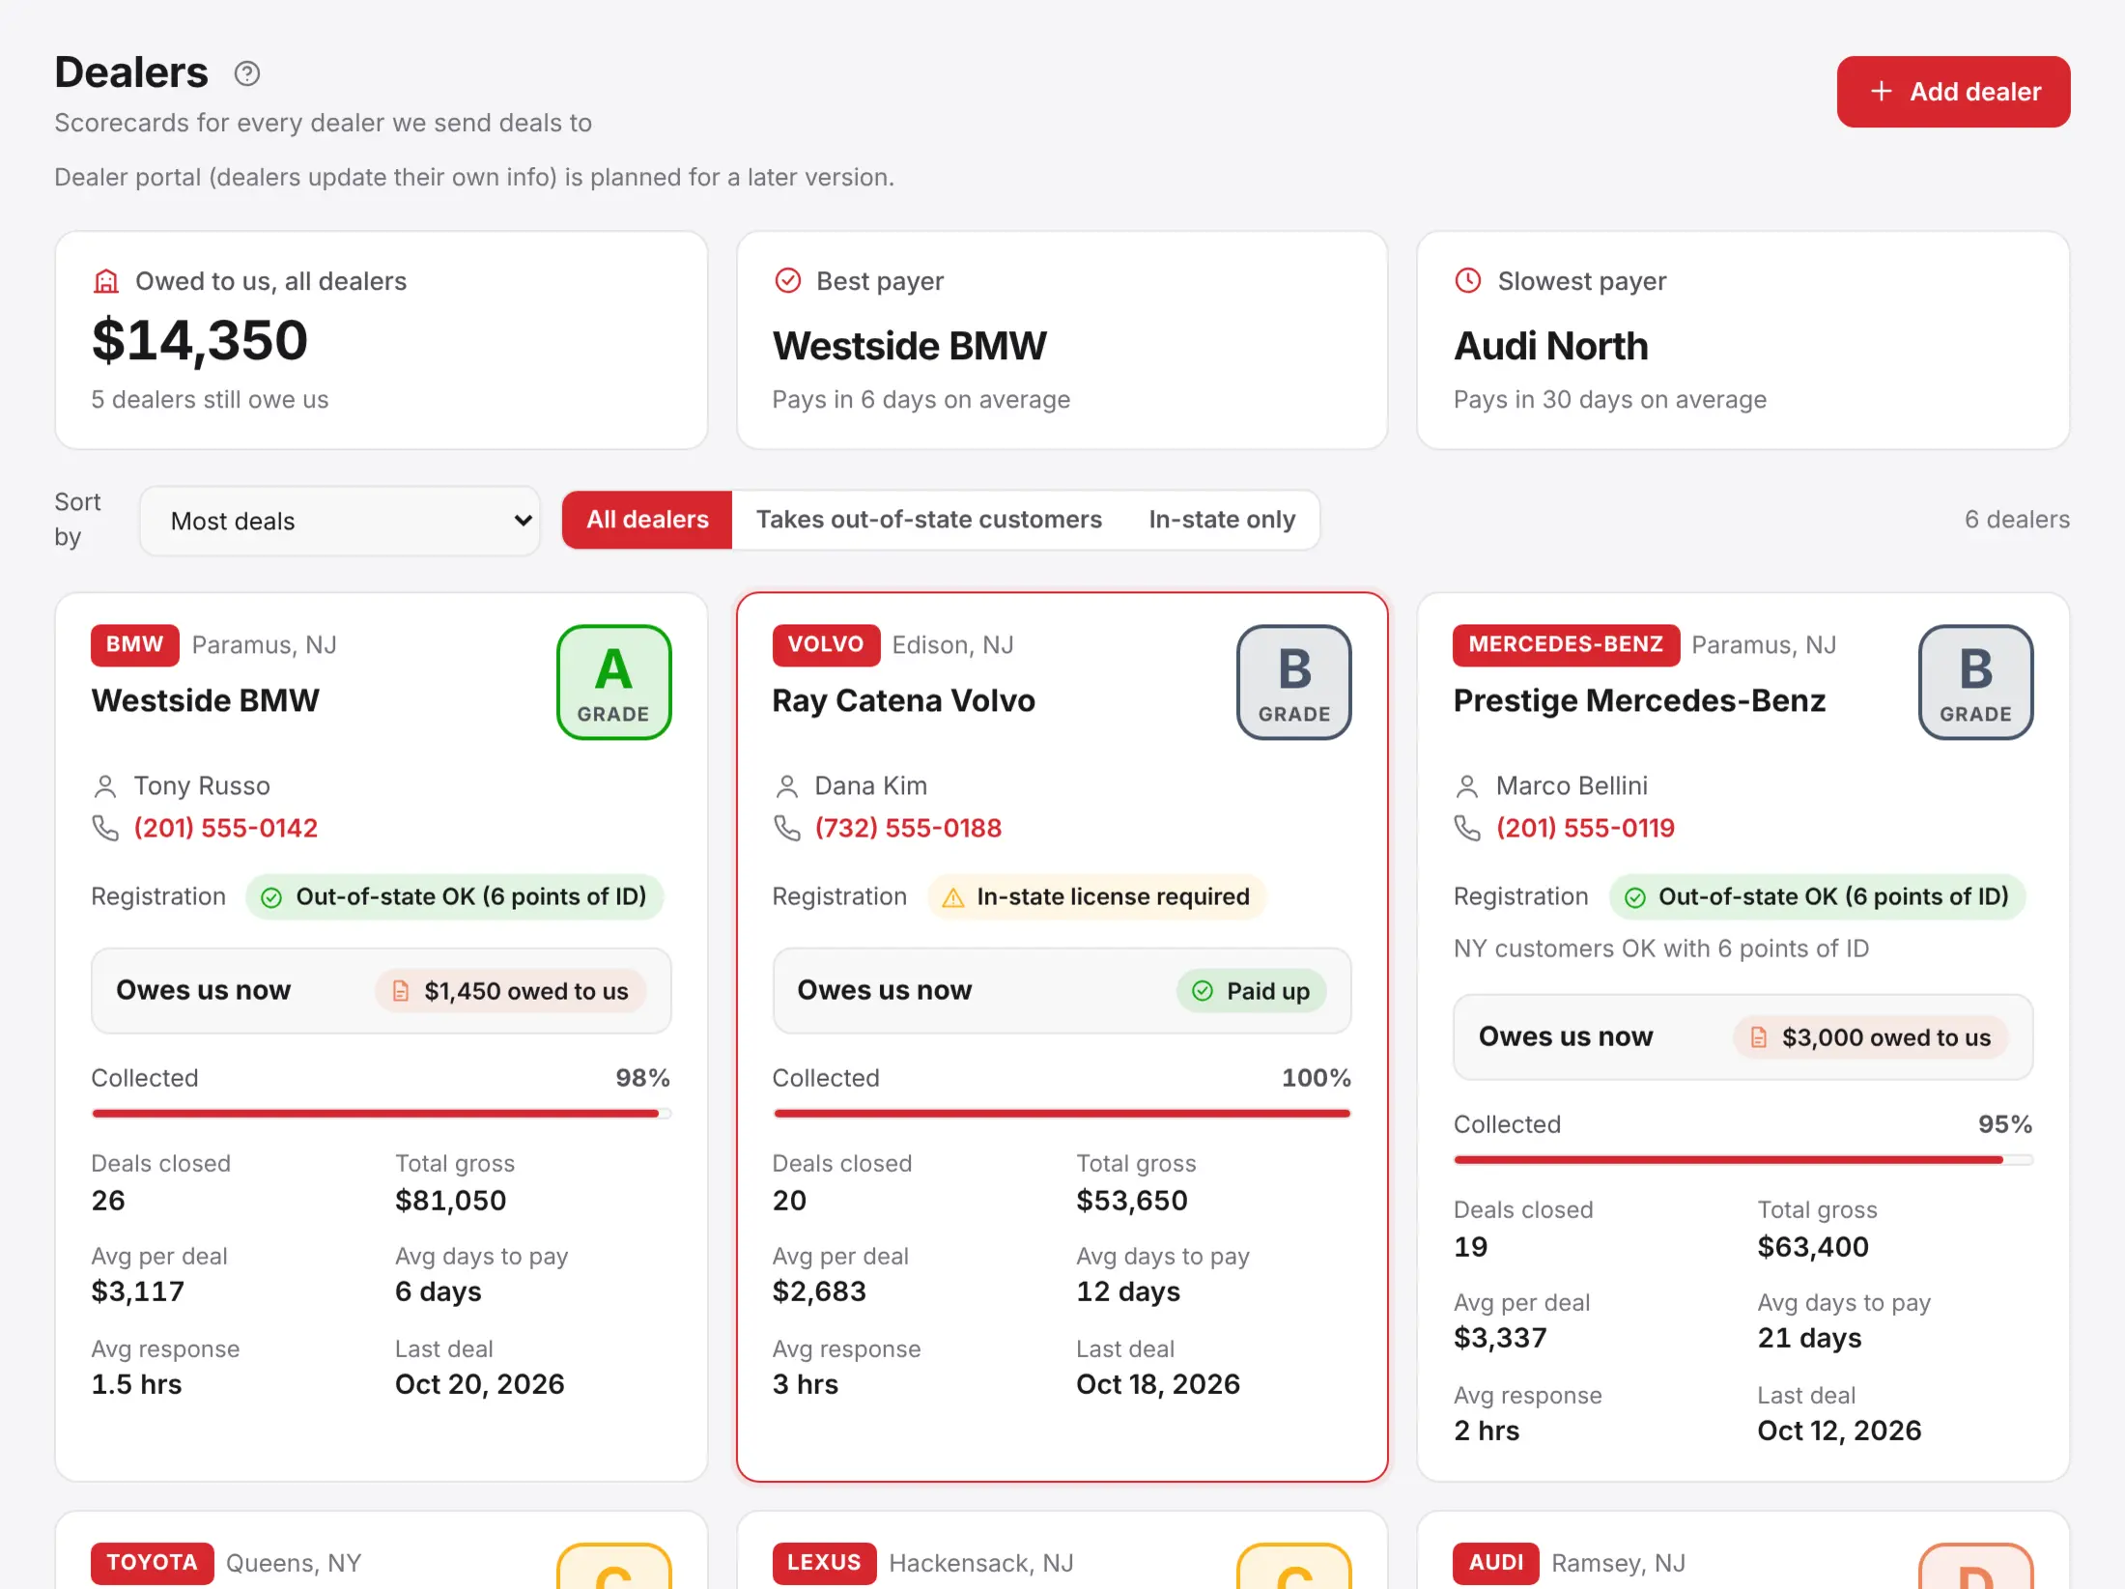Click the B grade badge on Prestige Mercedes-Benz
2125x1589 pixels.
1975,682
